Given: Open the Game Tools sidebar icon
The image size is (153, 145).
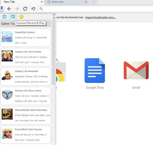Looking at the screenshot, I should pos(5,16).
